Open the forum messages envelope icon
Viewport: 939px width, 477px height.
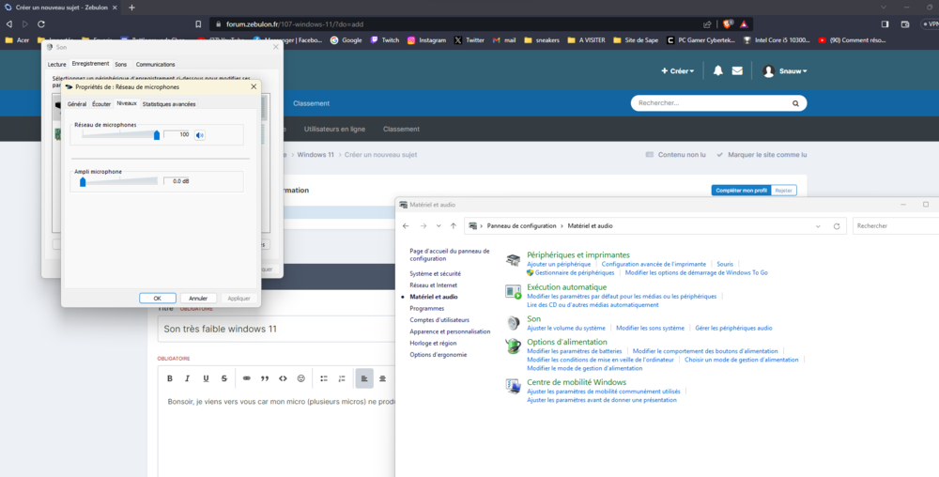pyautogui.click(x=737, y=70)
